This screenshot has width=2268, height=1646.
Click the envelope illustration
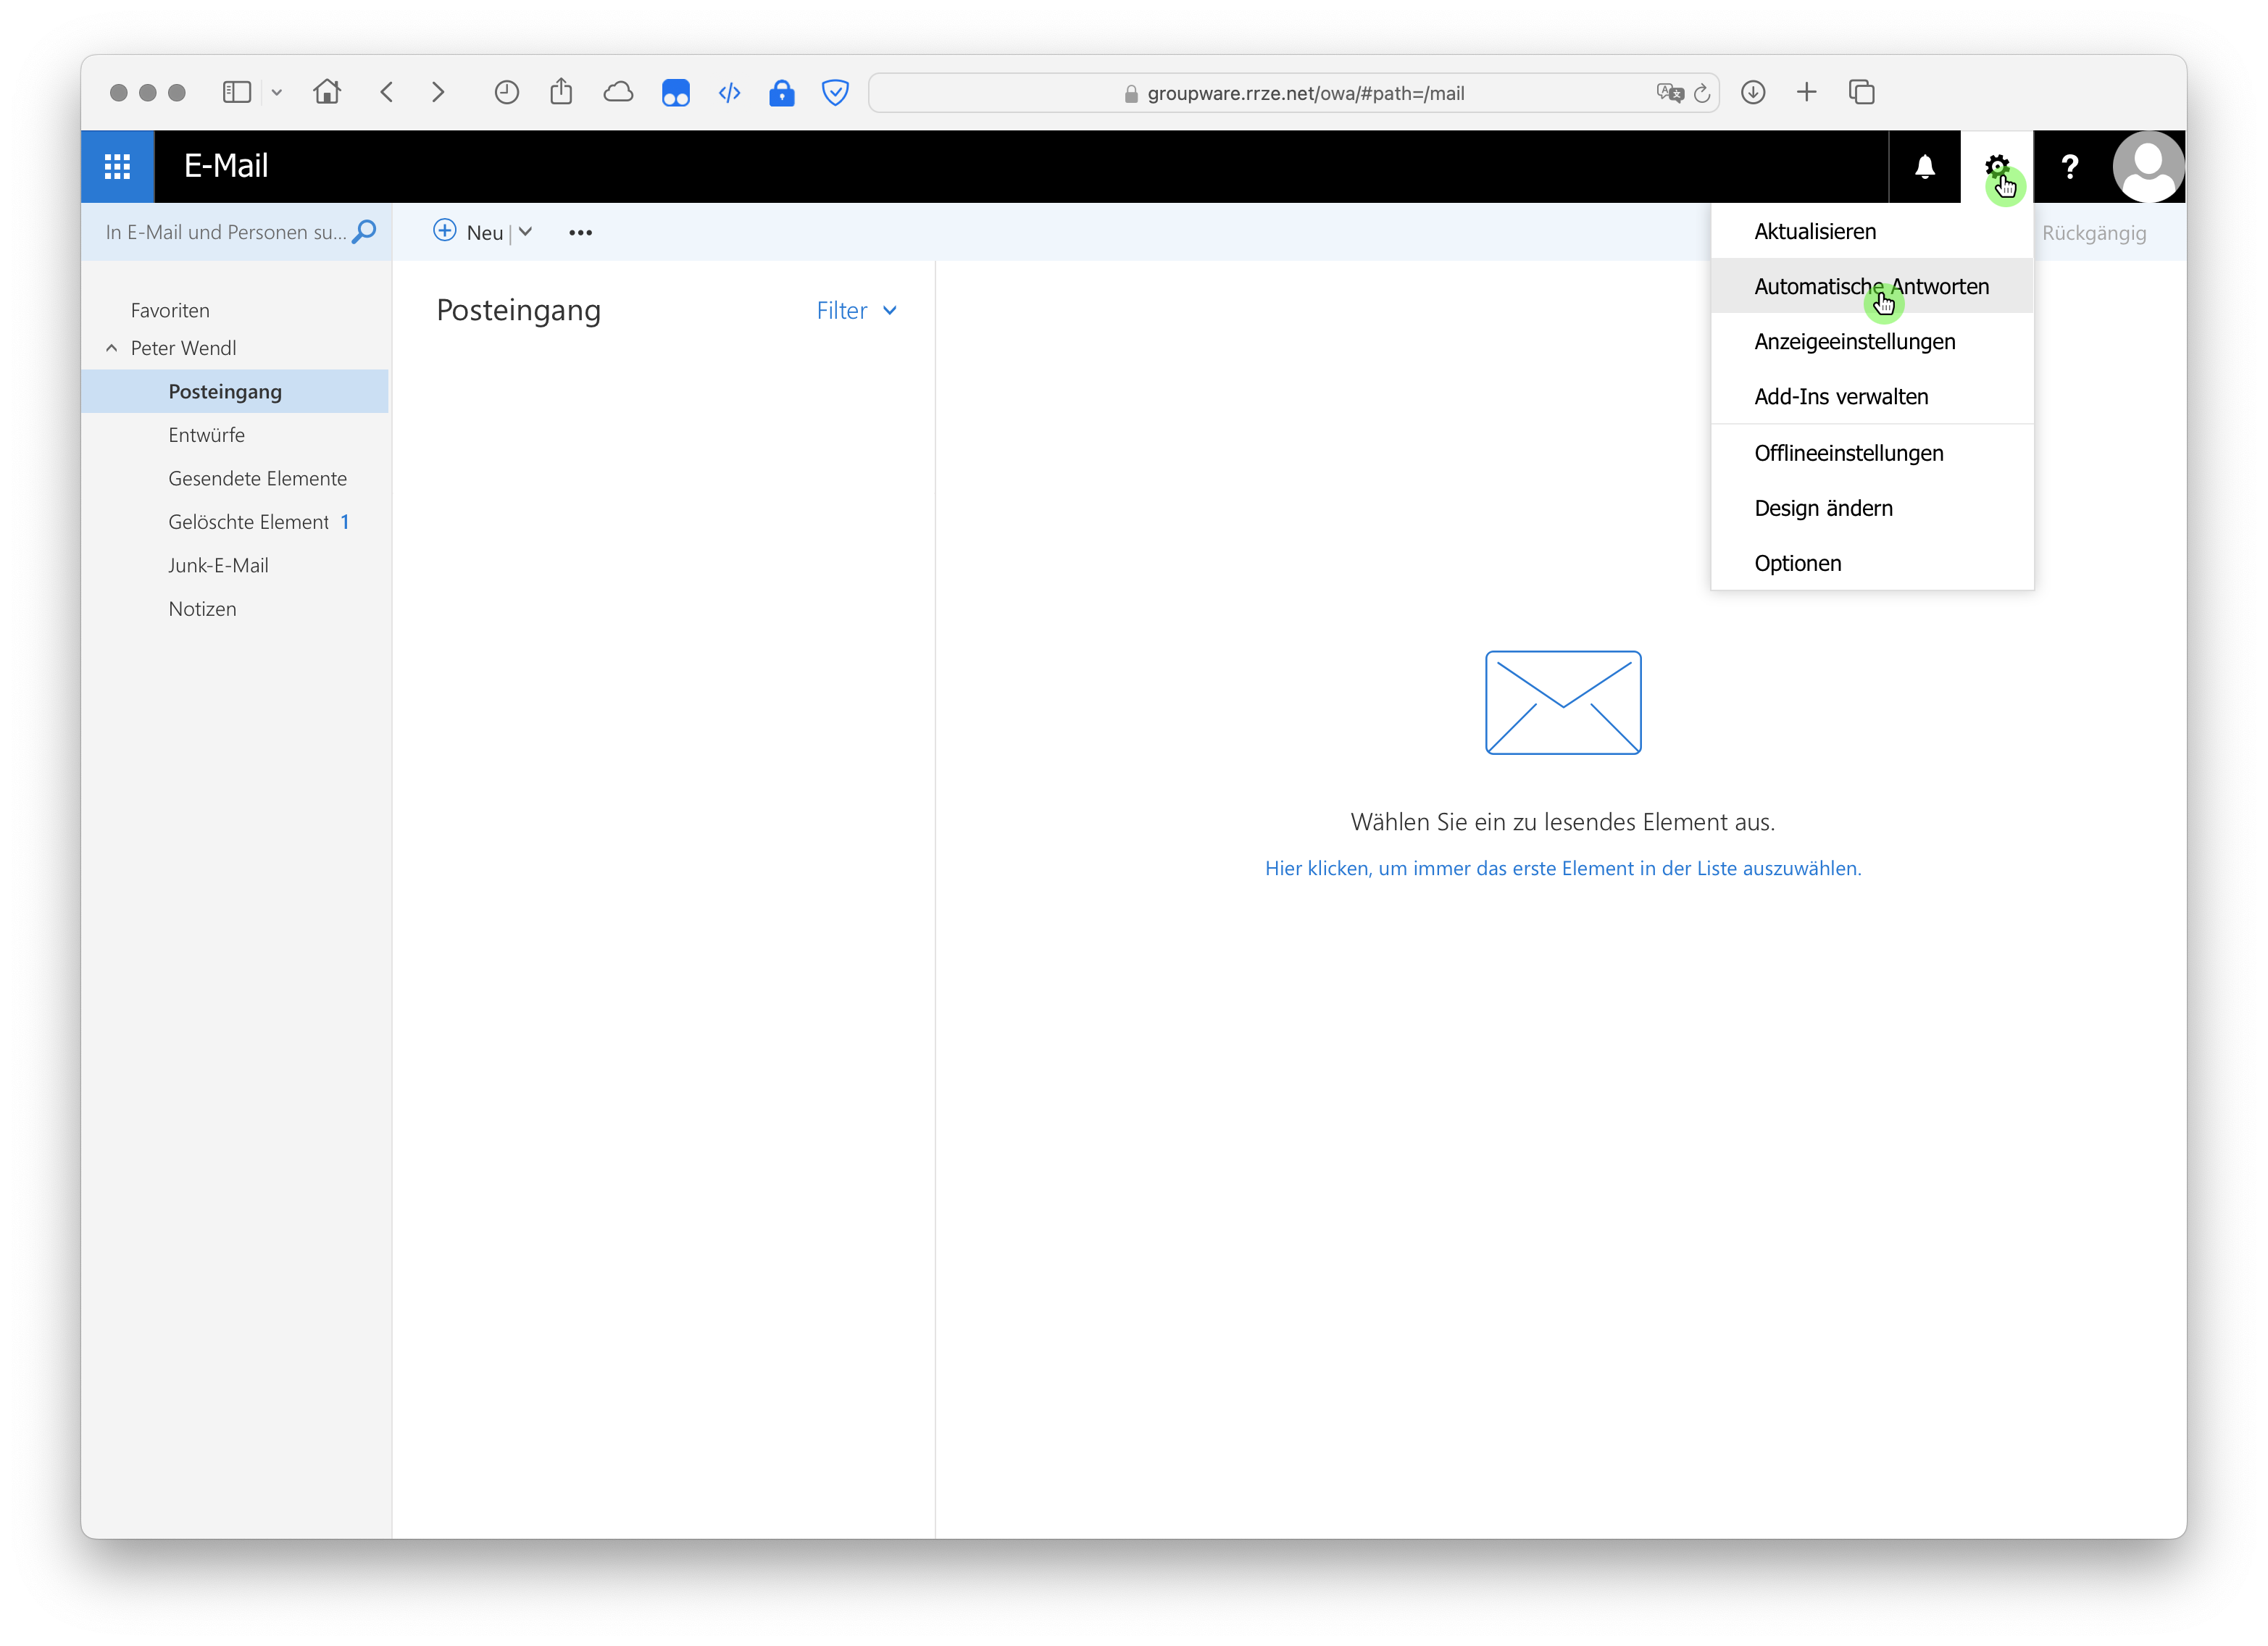pos(1563,702)
